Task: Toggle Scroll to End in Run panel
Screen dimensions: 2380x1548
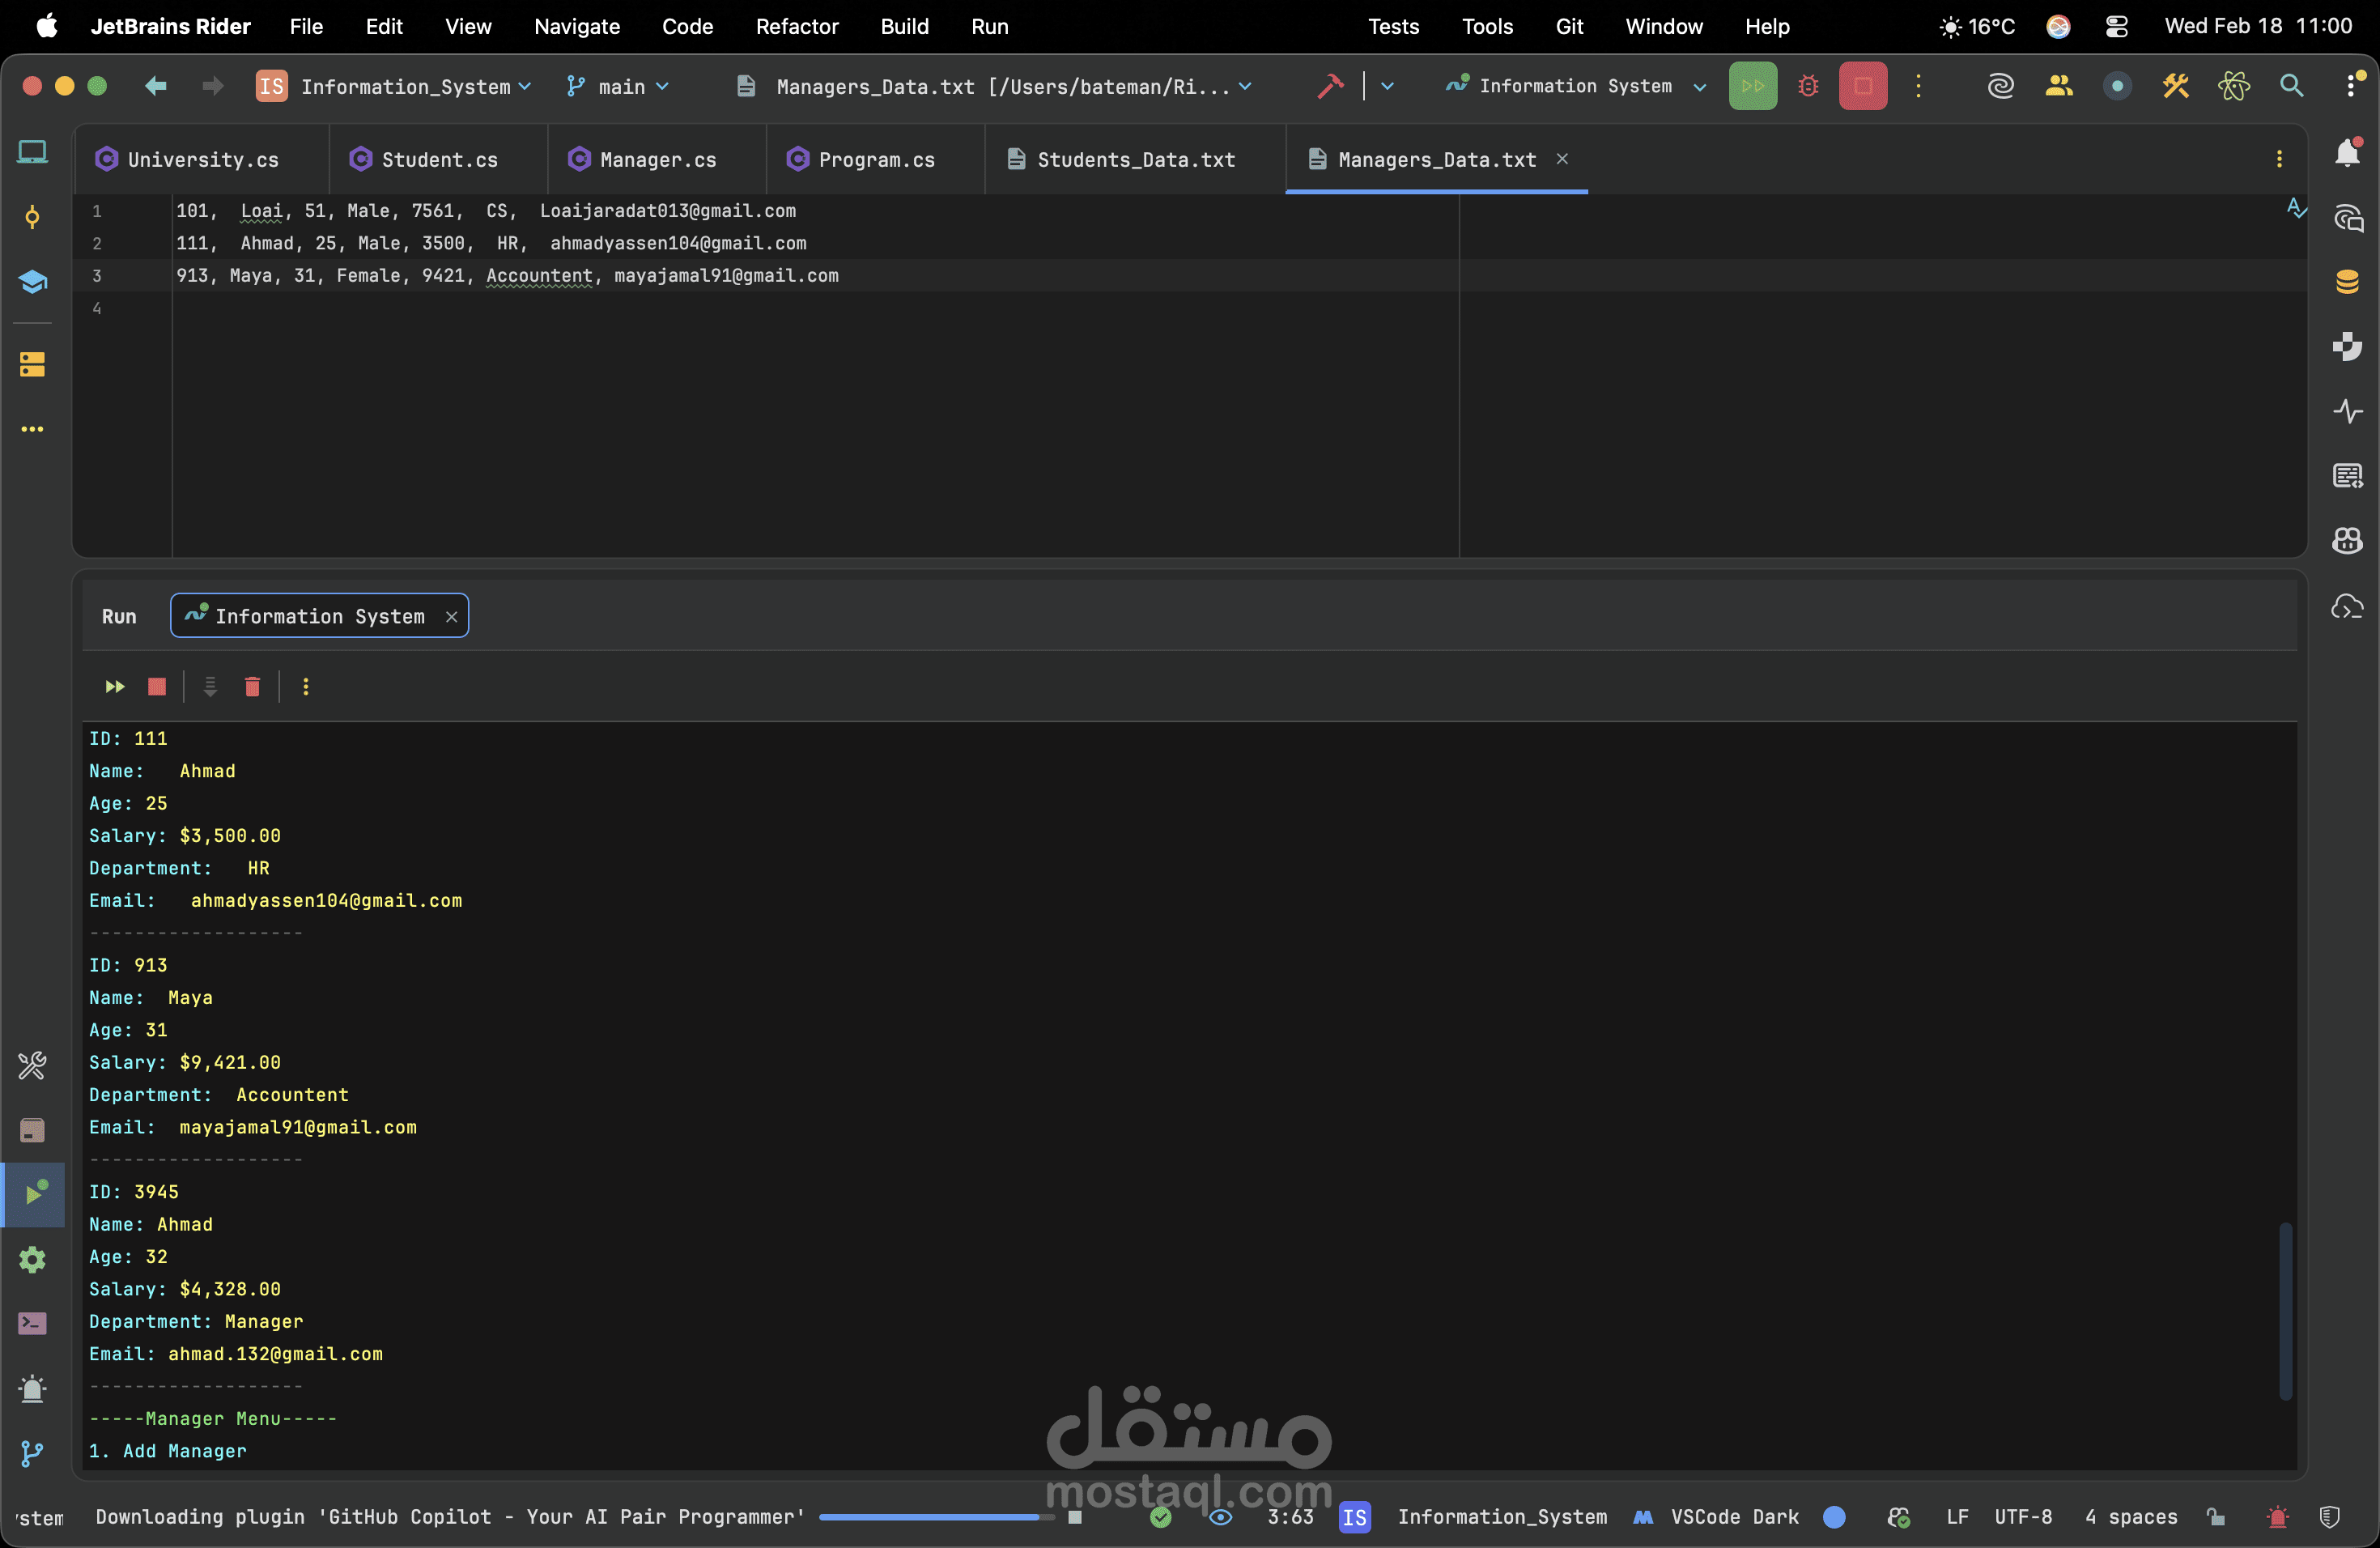Action: (210, 686)
